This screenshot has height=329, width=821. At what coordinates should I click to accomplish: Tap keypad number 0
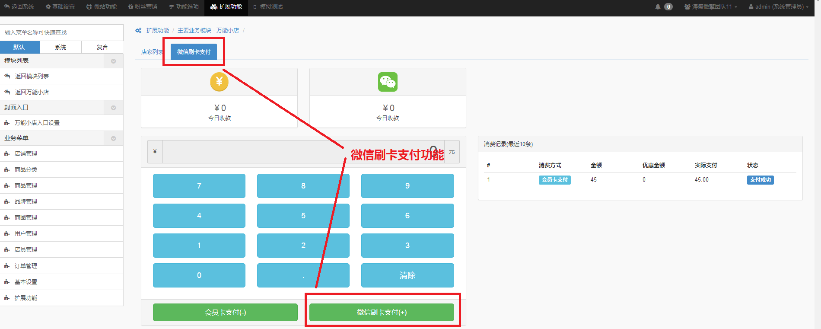[199, 275]
